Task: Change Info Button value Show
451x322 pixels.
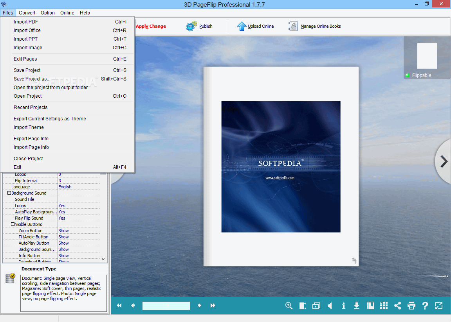Action: coord(63,256)
